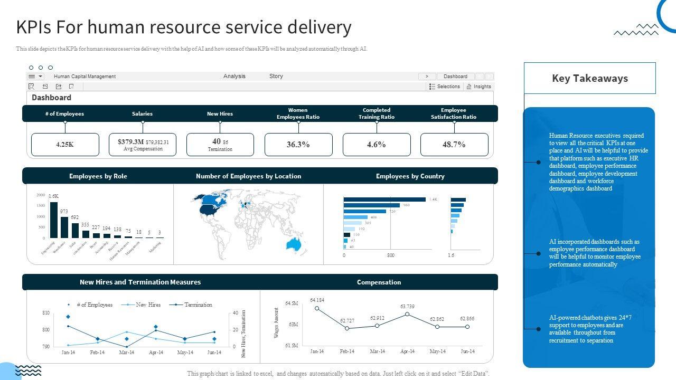Click the Apr-14 compensation point labeled 63.739
Screen dimensions: 676x380
(407, 314)
